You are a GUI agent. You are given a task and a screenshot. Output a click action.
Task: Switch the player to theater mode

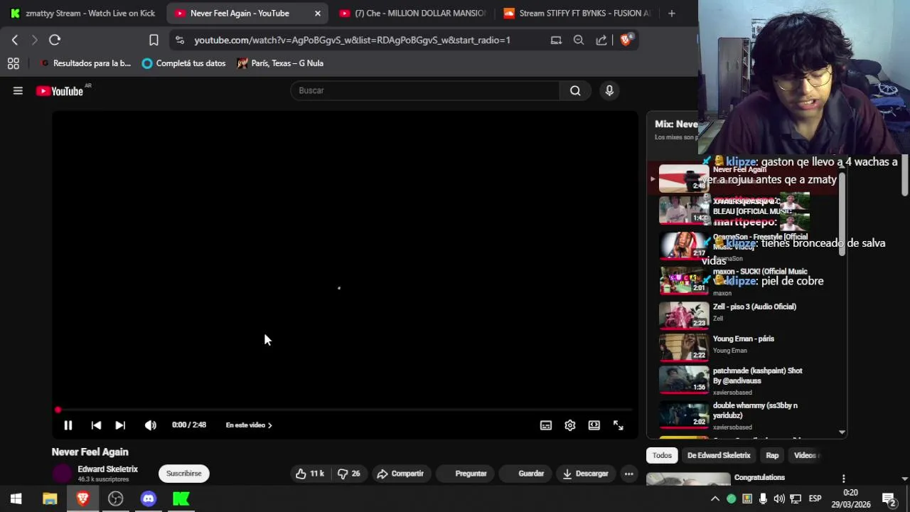tap(594, 425)
